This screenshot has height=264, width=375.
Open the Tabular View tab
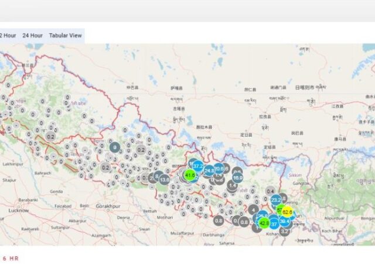pyautogui.click(x=65, y=35)
